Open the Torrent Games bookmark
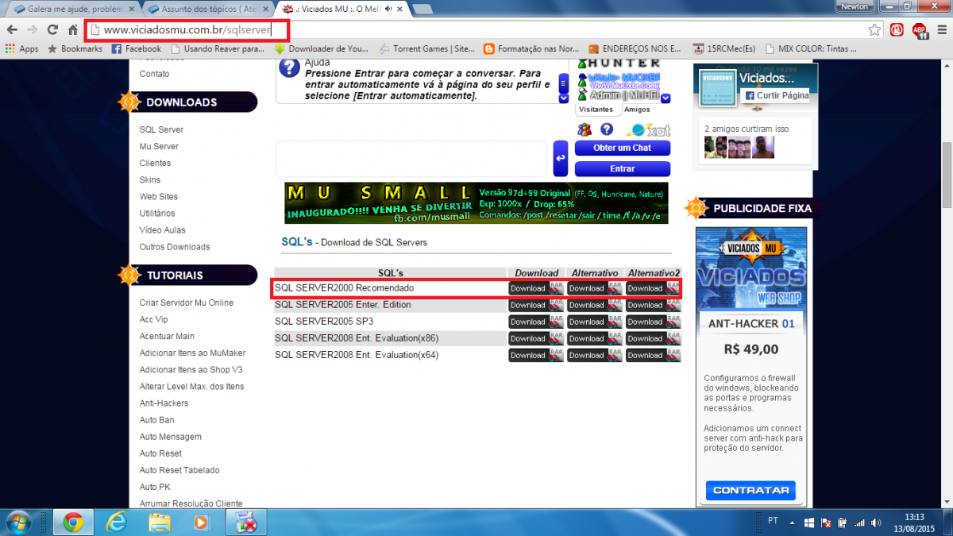This screenshot has height=536, width=953. [x=426, y=48]
